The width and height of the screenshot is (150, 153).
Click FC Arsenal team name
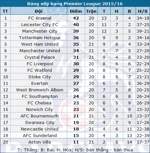coord(40,18)
